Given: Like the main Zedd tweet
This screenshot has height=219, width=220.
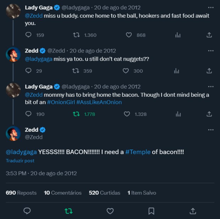Looking at the screenshot, I should pyautogui.click(x=110, y=211).
